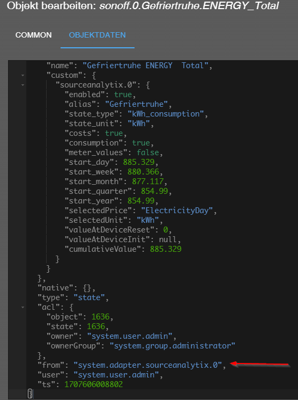The width and height of the screenshot is (298, 400).
Task: Click the ownerGroup value "system.group.administrator"
Action: (172, 346)
